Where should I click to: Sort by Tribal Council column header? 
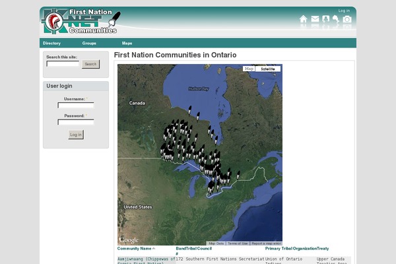pos(199,249)
